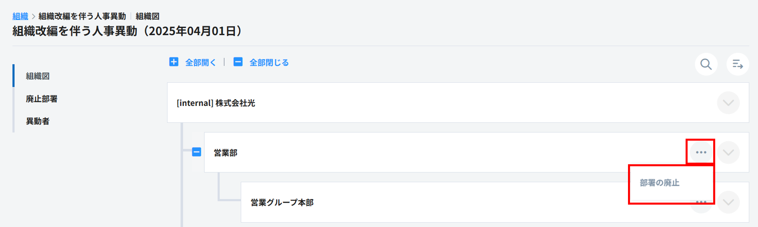The height and width of the screenshot is (227, 758).
Task: Click the plus icon beside 全部開く
Action: pos(174,62)
